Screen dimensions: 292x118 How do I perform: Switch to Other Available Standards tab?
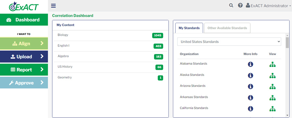[227, 28]
